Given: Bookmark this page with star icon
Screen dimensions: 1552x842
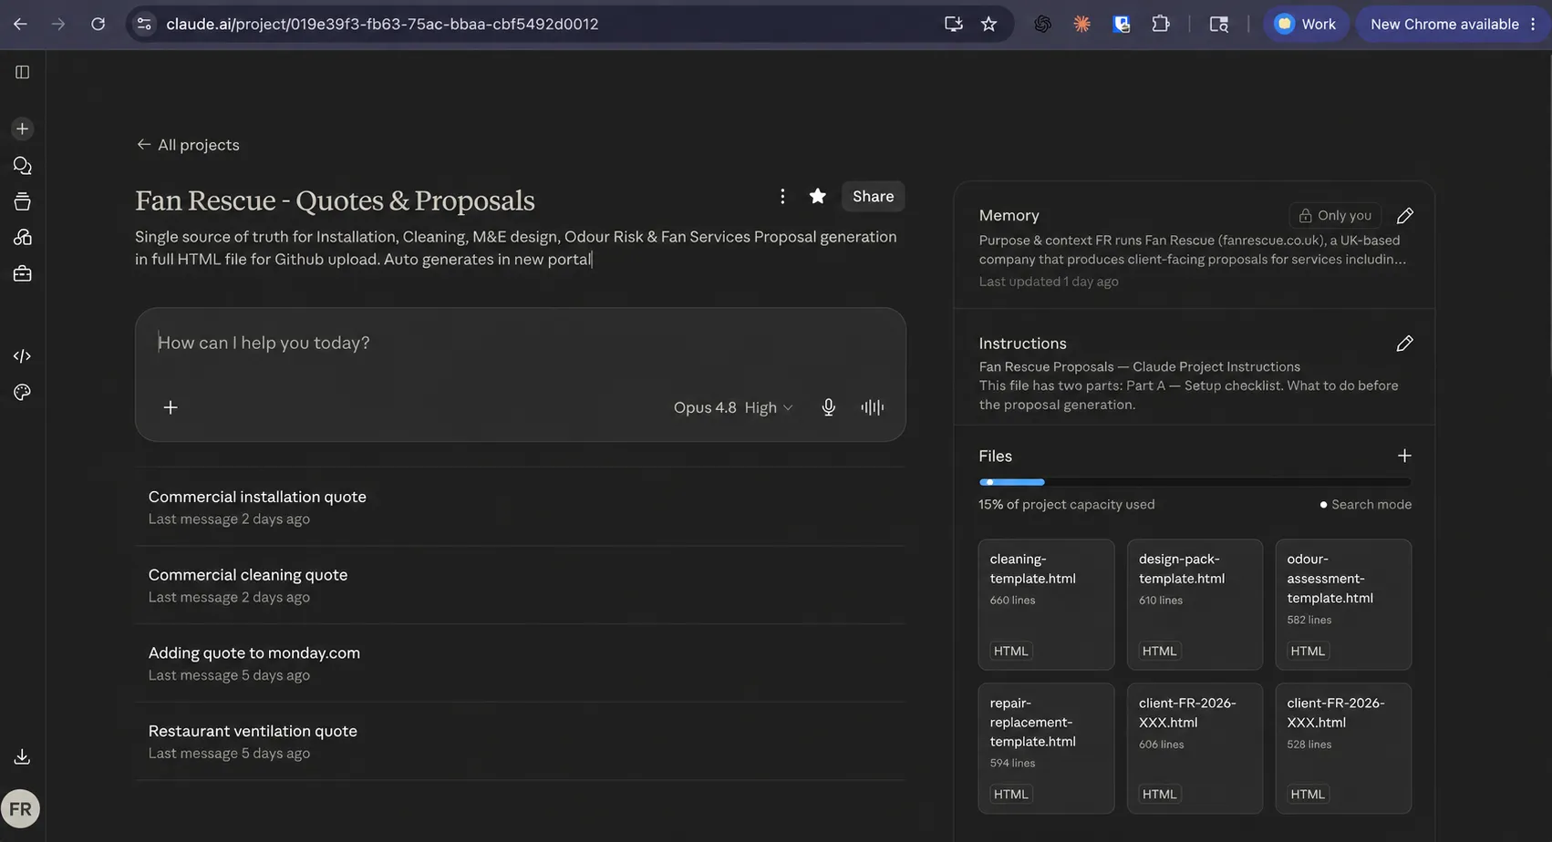Looking at the screenshot, I should point(989,24).
